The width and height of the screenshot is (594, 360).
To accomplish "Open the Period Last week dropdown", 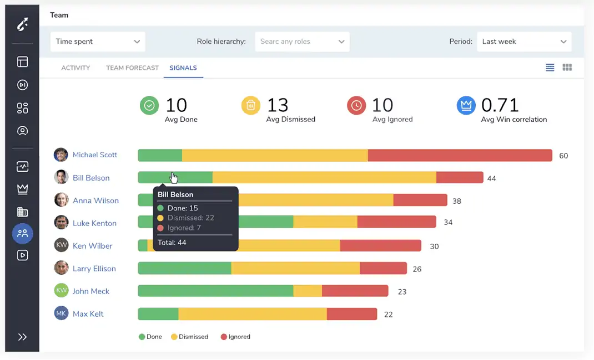I will pyautogui.click(x=524, y=42).
